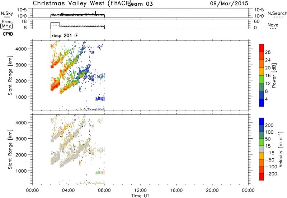Image resolution: width=287 pixels, height=198 pixels.
Task: Click the 'Beam 03' label in the header
Action: pyautogui.click(x=140, y=4)
